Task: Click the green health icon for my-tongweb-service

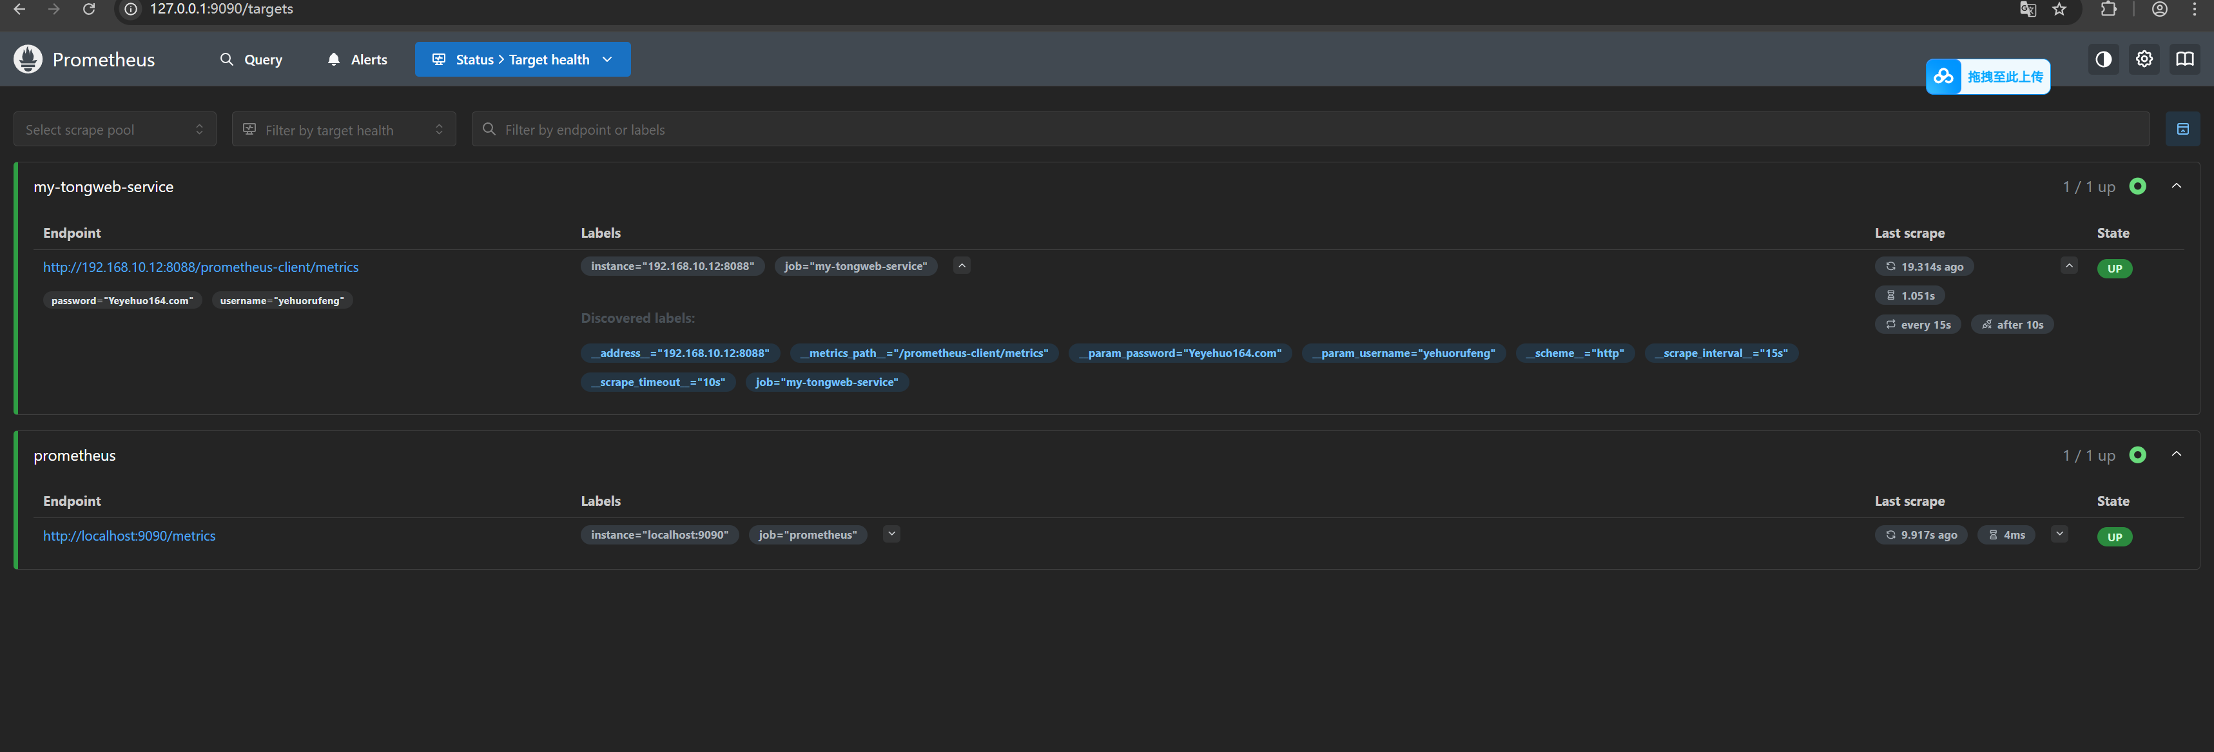Action: [x=2137, y=186]
